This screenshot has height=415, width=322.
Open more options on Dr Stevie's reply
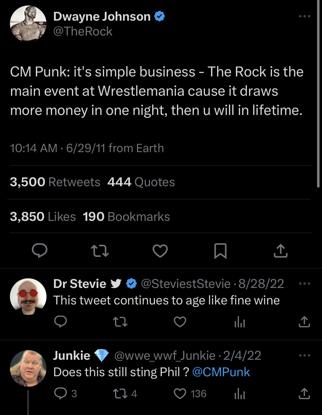[305, 284]
